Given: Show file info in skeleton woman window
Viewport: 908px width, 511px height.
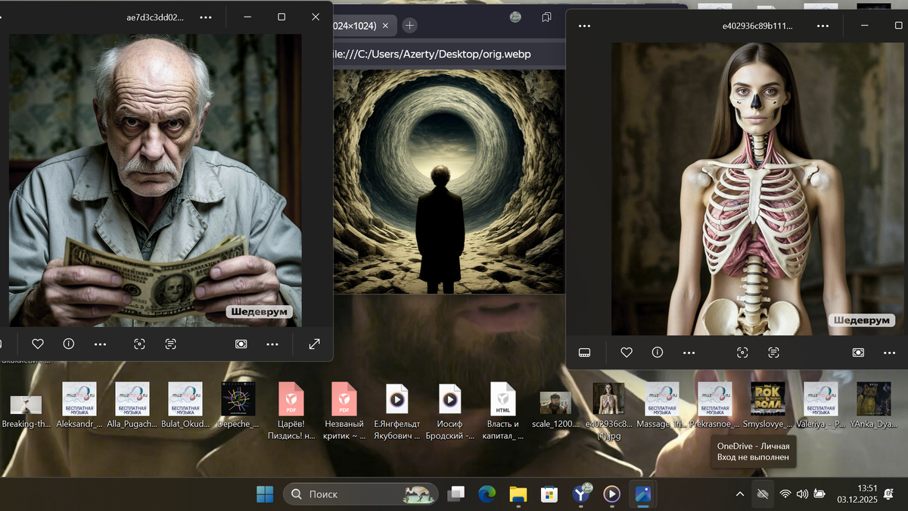Looking at the screenshot, I should [658, 352].
